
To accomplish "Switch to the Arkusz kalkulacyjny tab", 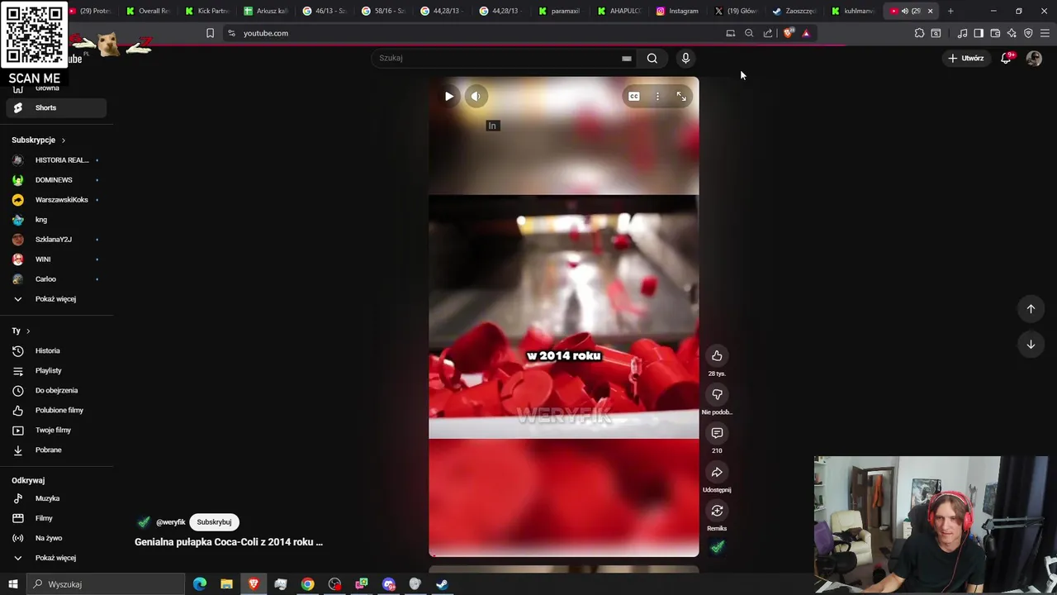I will pyautogui.click(x=266, y=11).
